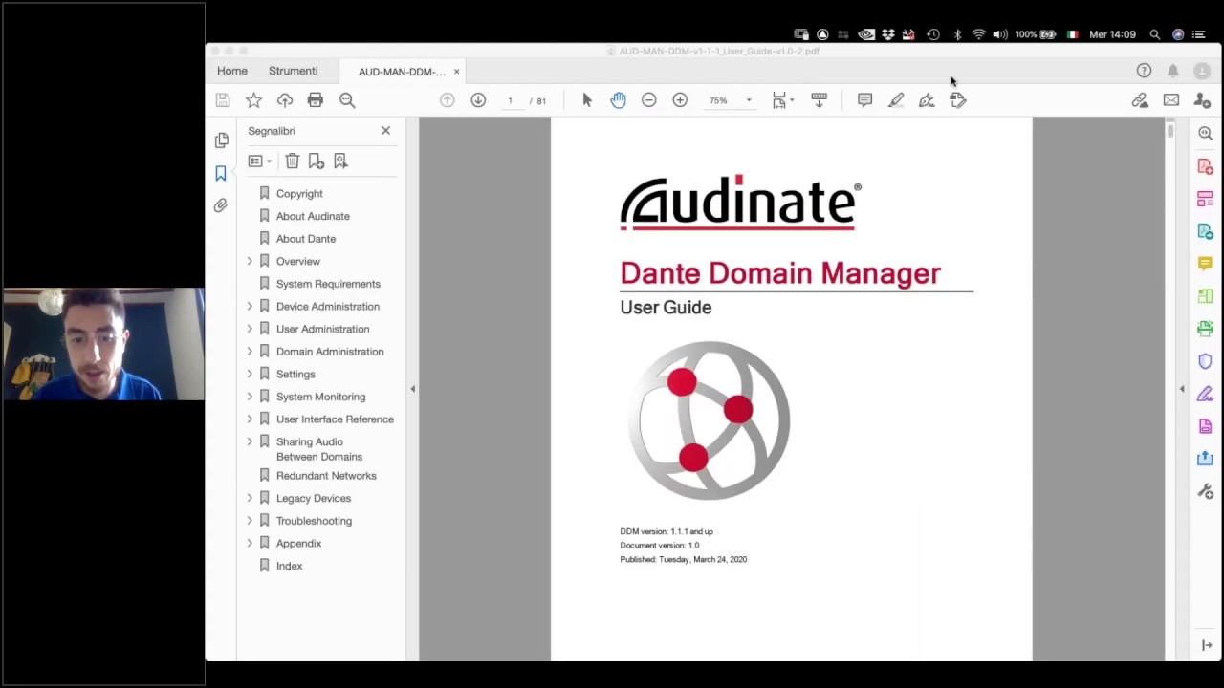Screen dimensions: 1224x688
Task: Expand the Troubleshooting bookmark
Action: 250,521
